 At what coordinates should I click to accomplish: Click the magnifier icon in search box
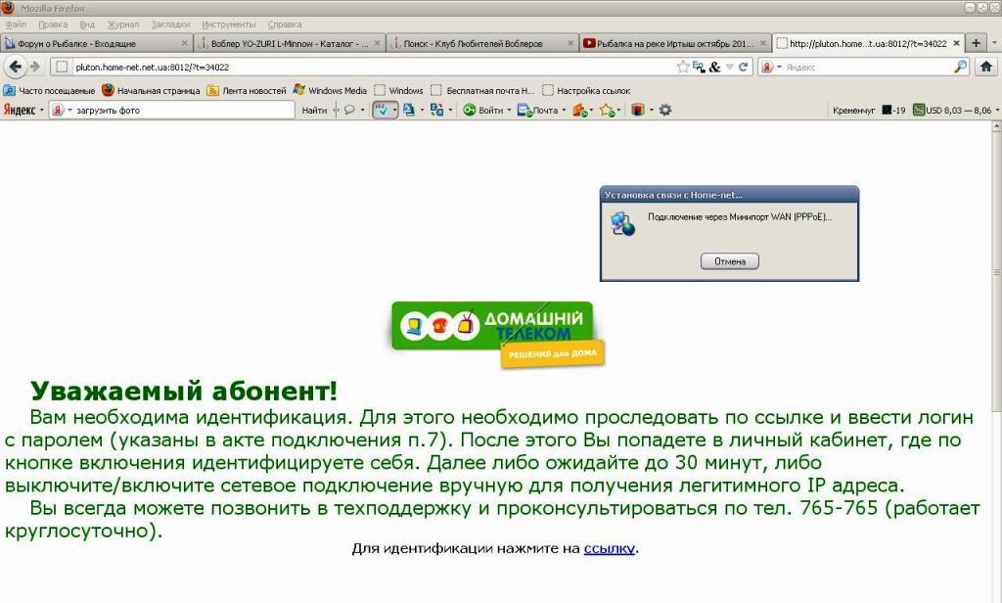[x=960, y=67]
